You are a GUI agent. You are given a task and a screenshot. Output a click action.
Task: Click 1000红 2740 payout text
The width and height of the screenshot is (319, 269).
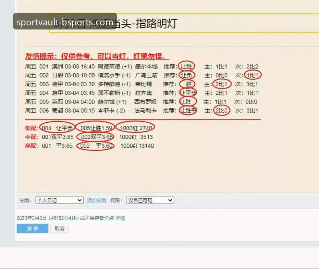pos(136,128)
